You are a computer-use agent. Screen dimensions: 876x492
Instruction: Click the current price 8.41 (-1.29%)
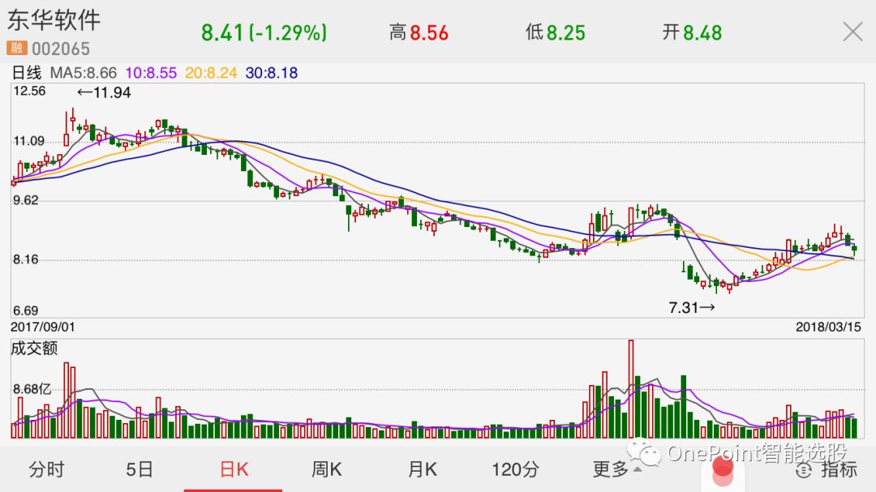[264, 32]
